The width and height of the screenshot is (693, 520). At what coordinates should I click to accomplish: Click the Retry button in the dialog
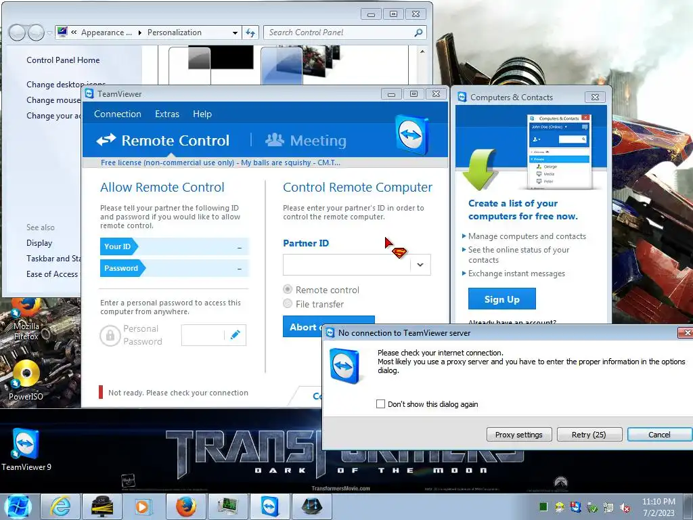589,434
